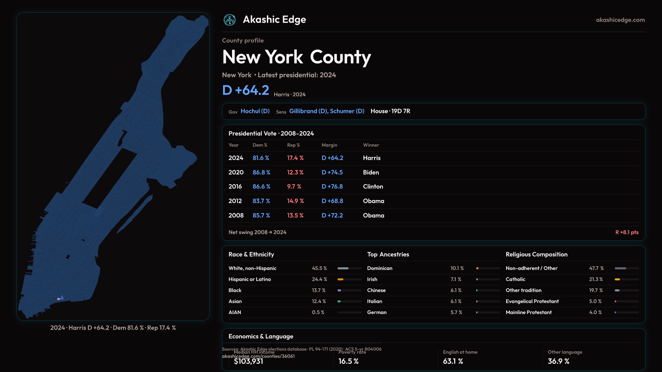
Task: Click the large D +64.2 headline margin
Action: [245, 91]
